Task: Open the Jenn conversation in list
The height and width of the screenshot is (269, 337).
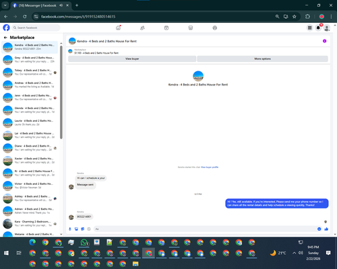Action: tap(30, 98)
